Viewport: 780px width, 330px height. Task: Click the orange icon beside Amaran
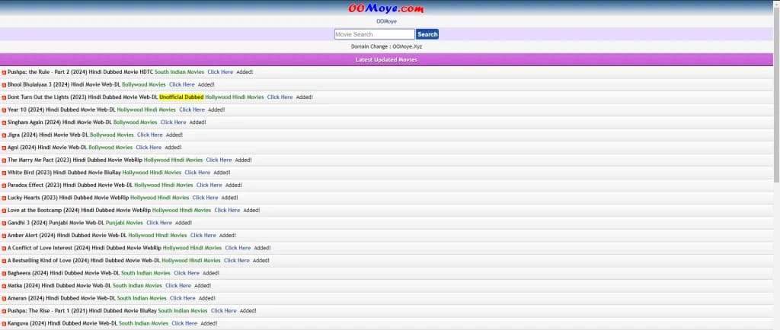point(4,299)
